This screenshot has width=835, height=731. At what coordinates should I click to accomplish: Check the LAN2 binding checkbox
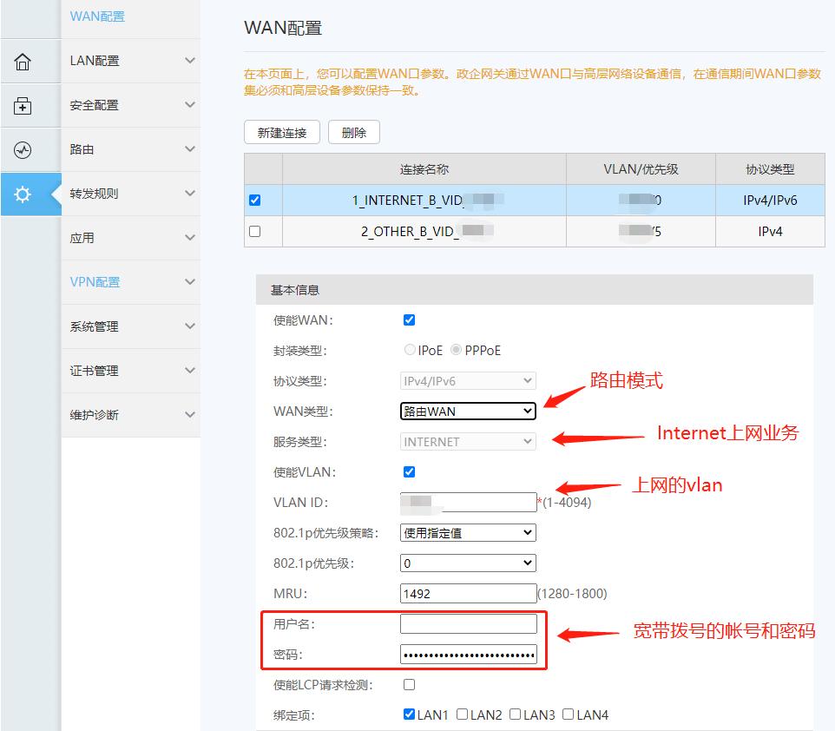coord(462,715)
